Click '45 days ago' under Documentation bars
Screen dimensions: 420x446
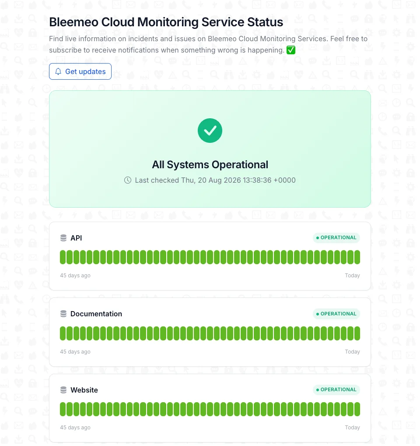tap(76, 352)
